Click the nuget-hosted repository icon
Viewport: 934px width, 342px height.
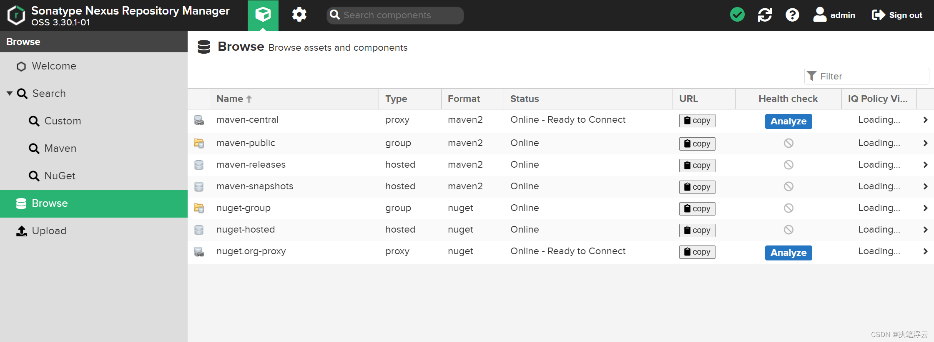pyautogui.click(x=199, y=230)
